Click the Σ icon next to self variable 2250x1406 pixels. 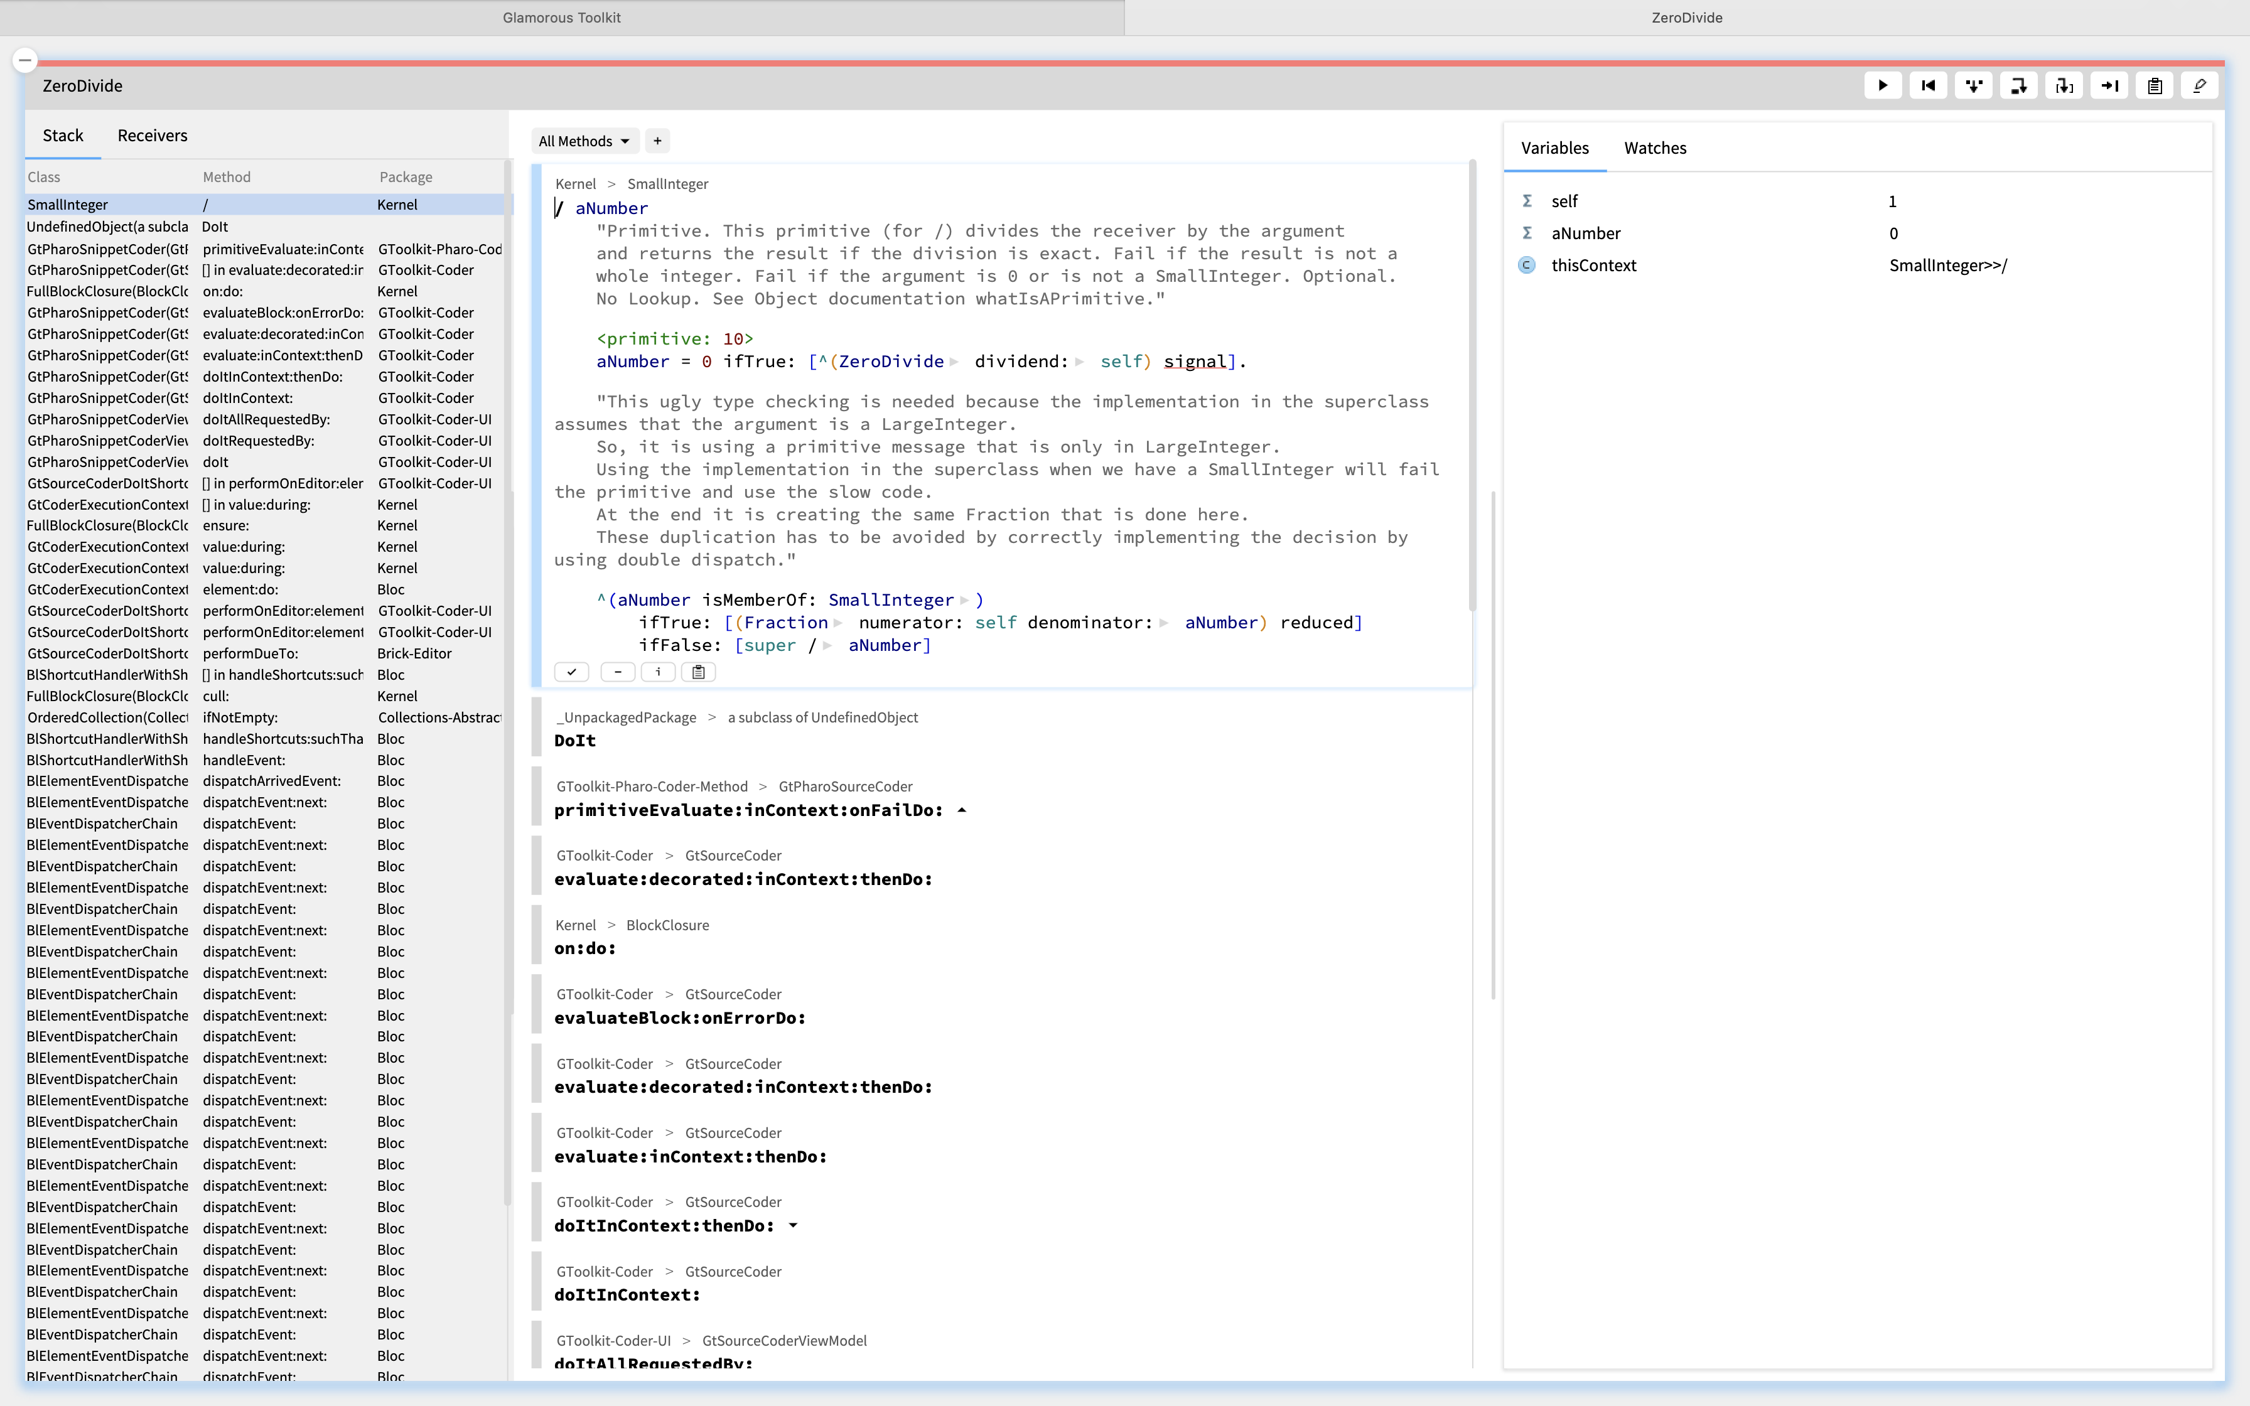point(1527,200)
